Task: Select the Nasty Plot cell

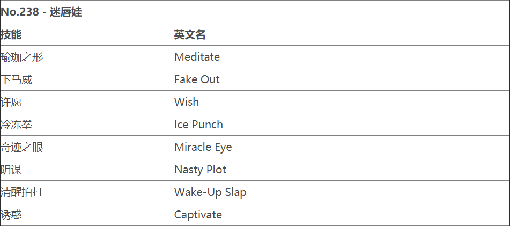Action: coord(200,170)
